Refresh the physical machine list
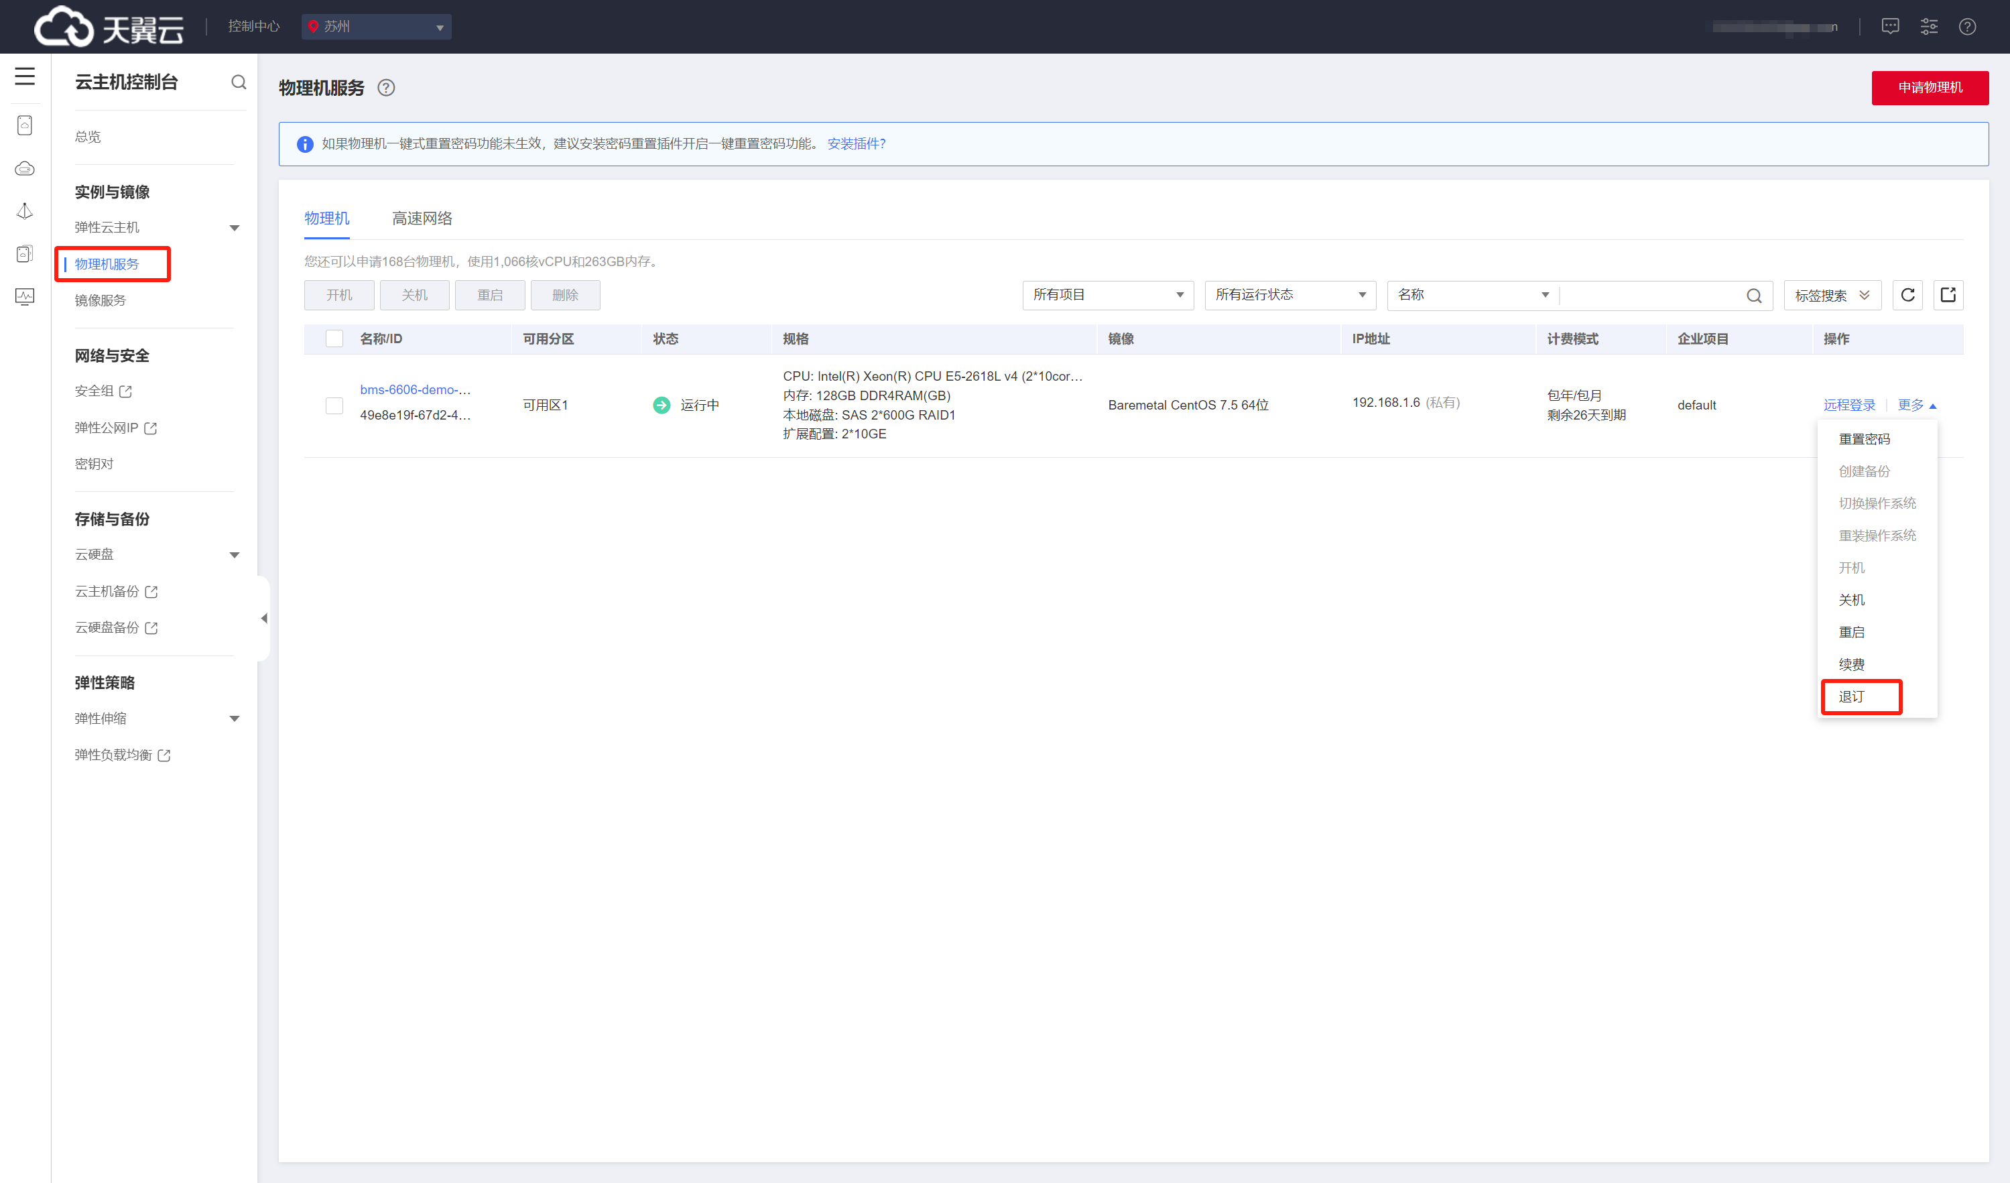Image resolution: width=2010 pixels, height=1183 pixels. pos(1908,295)
